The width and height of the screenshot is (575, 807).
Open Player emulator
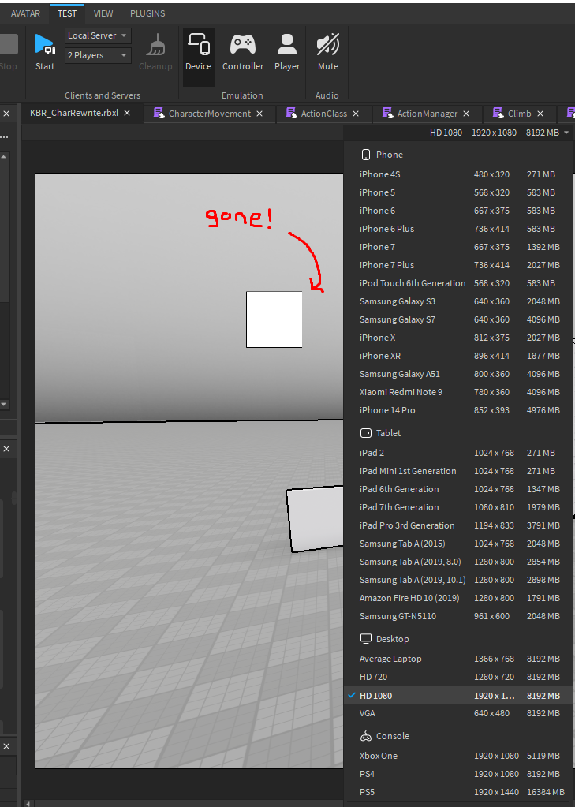coord(287,53)
